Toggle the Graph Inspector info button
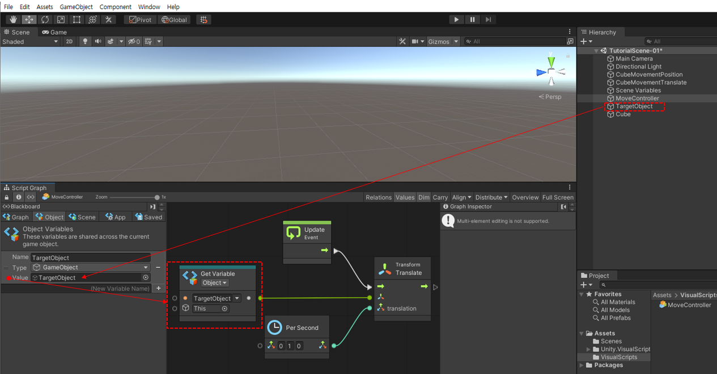The image size is (717, 374). pyautogui.click(x=19, y=197)
